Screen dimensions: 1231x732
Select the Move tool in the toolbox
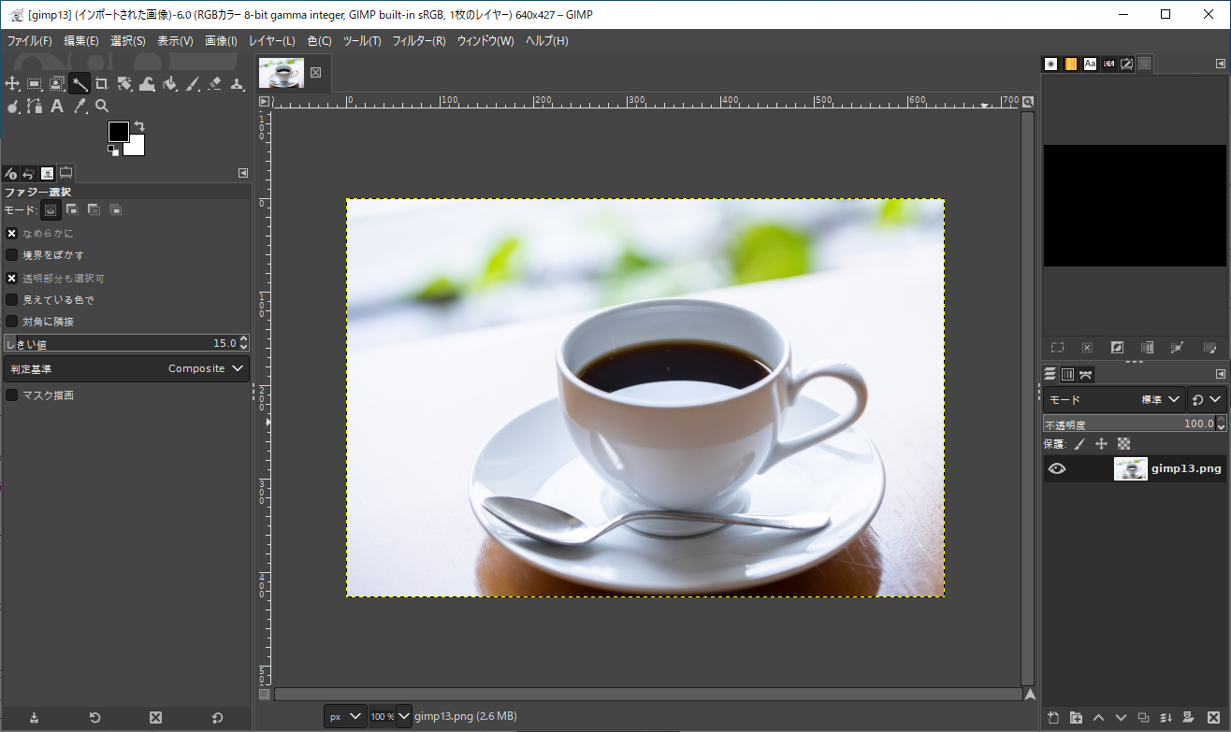click(x=12, y=84)
